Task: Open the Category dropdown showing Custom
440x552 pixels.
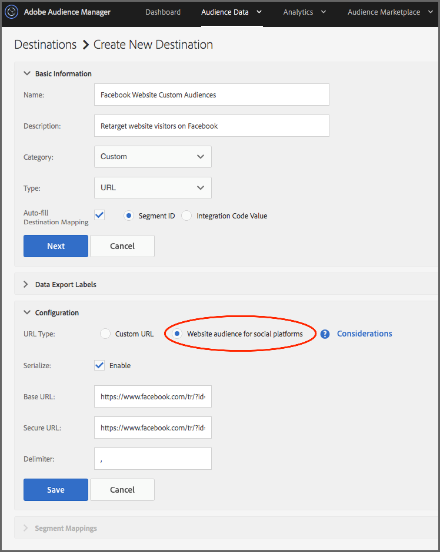Action: [153, 157]
